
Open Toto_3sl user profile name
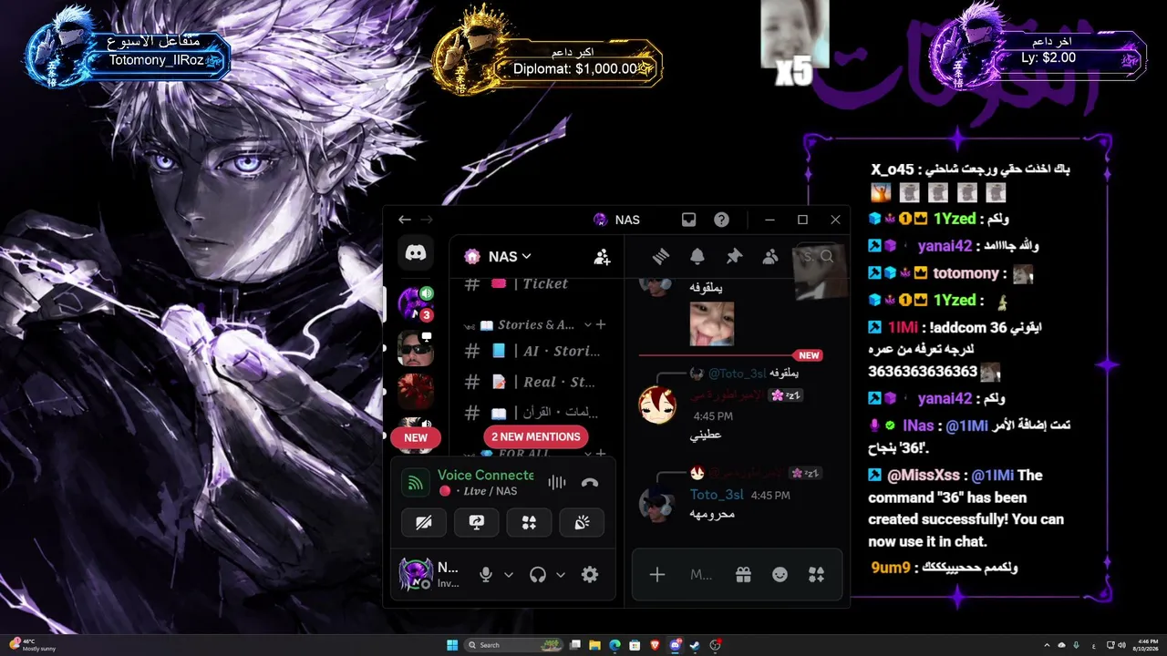(x=717, y=495)
